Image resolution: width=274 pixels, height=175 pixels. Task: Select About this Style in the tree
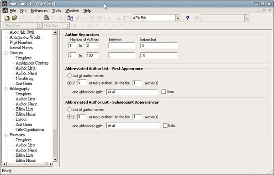pos(22,32)
